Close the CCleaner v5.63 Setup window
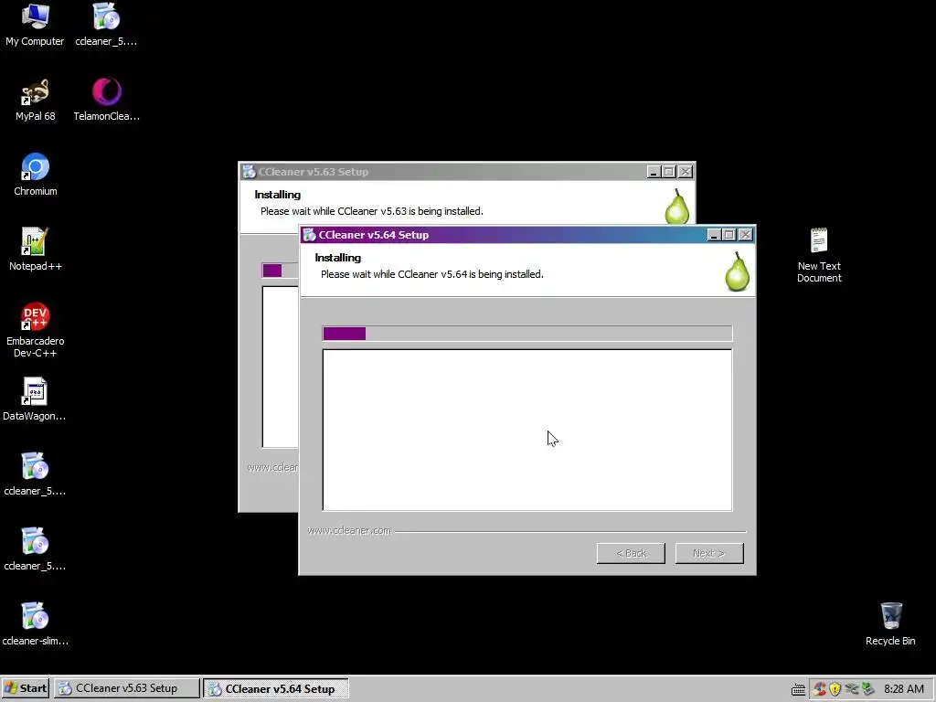 click(x=686, y=172)
